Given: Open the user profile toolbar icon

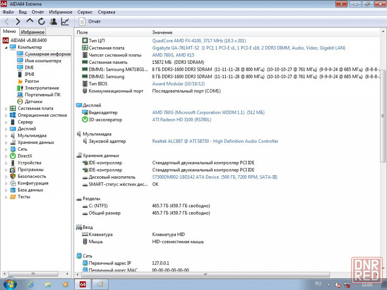Looking at the screenshot, I should (x=53, y=21).
